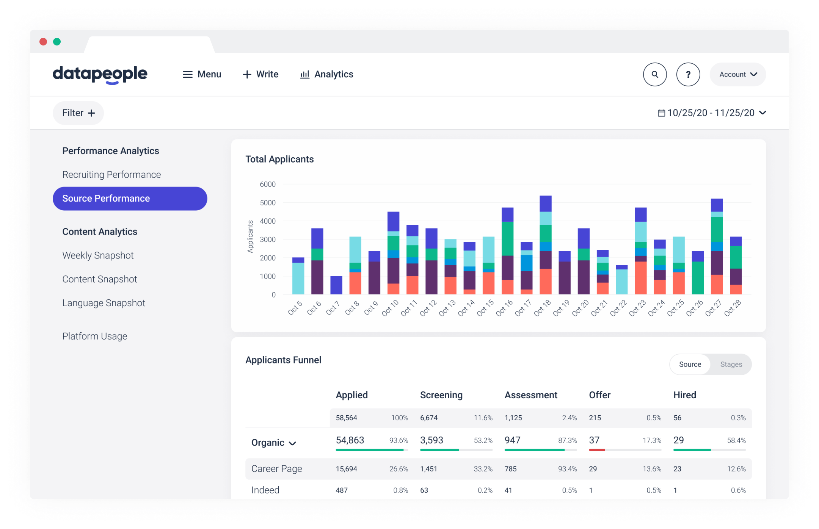Open the hamburger Menu icon

coord(188,74)
